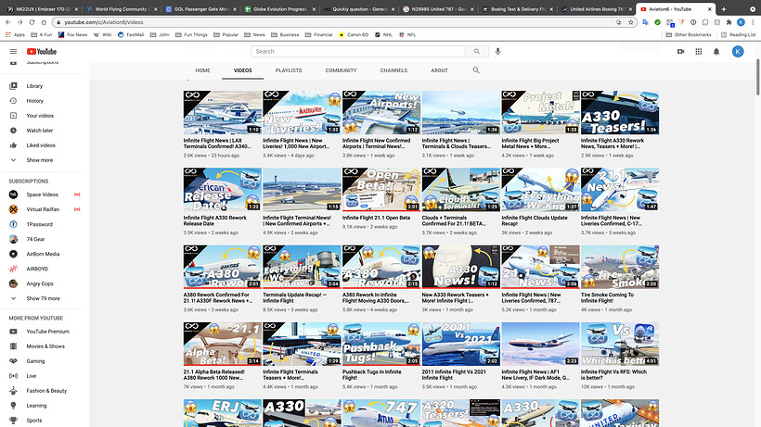Search within the channel magnifier icon
Screen dimensions: 761x427
(476, 70)
